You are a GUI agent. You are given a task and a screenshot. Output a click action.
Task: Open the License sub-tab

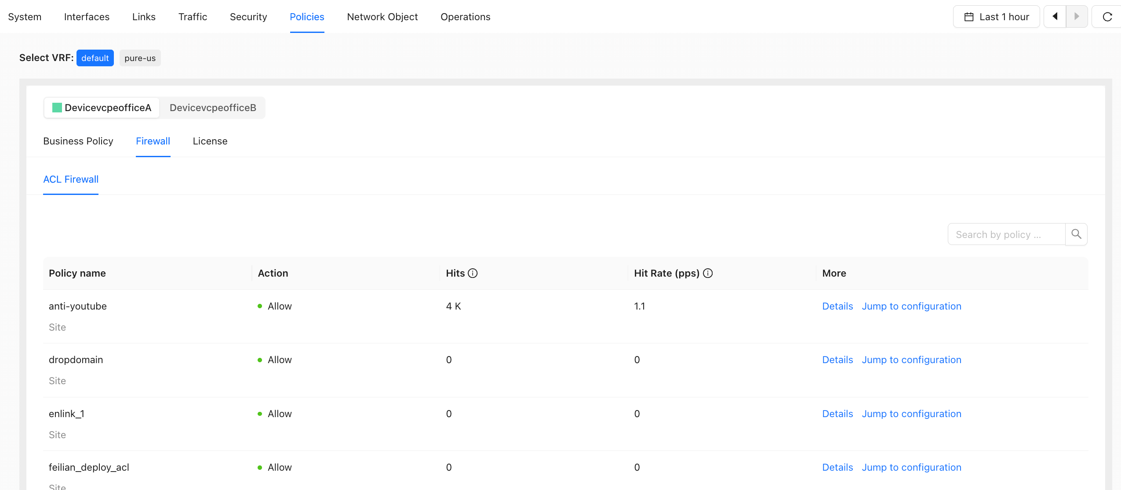[210, 141]
